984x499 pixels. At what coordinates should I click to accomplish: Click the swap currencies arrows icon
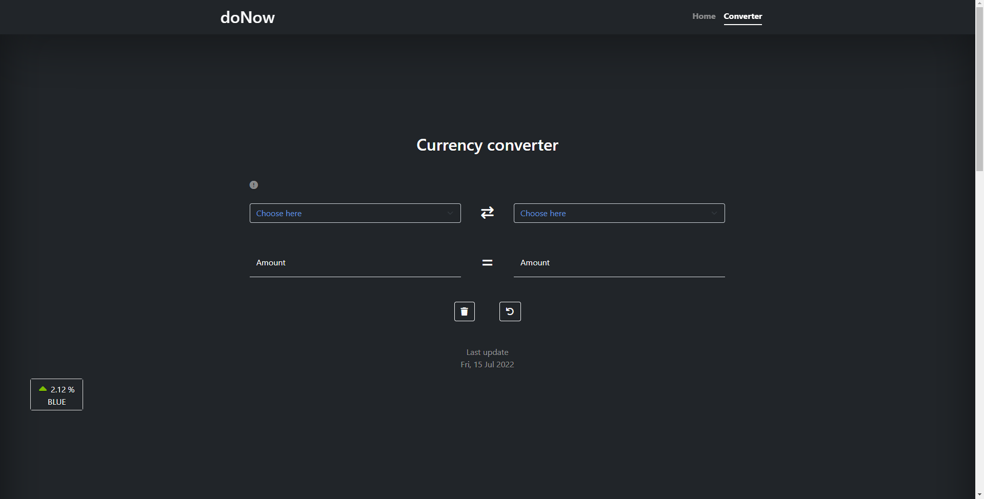point(487,212)
